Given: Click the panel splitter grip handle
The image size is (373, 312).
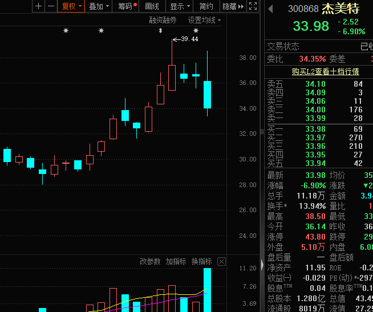Looking at the screenshot, I should 262,132.
